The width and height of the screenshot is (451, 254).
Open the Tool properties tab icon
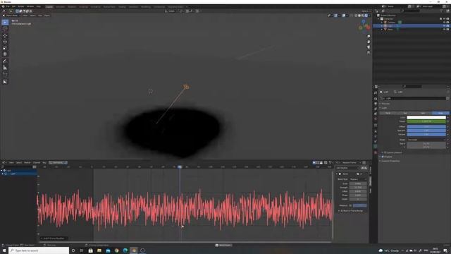(x=376, y=92)
